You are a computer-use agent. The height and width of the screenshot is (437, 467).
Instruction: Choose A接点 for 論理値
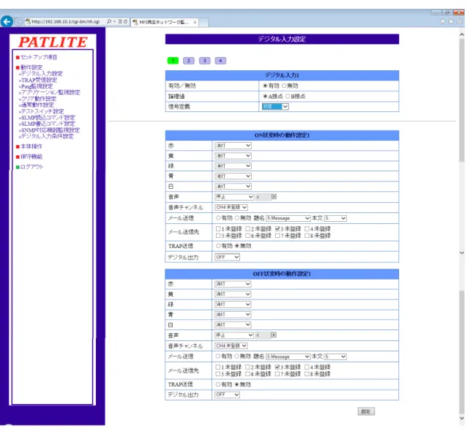tap(265, 96)
